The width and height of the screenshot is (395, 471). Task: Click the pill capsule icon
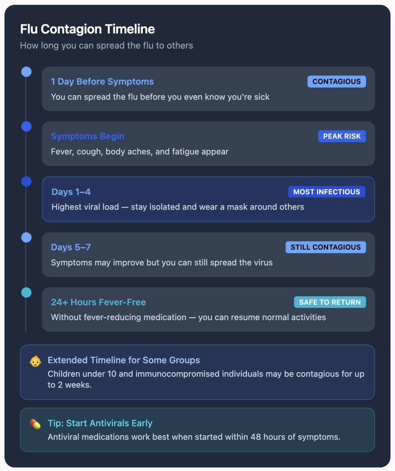tap(35, 424)
